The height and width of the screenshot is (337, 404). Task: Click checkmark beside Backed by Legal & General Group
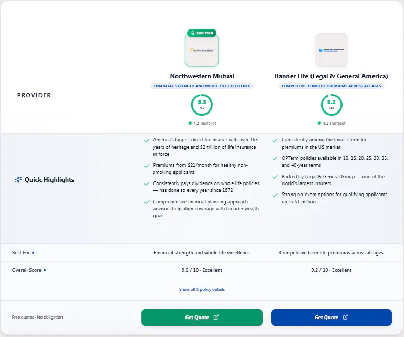tap(275, 177)
